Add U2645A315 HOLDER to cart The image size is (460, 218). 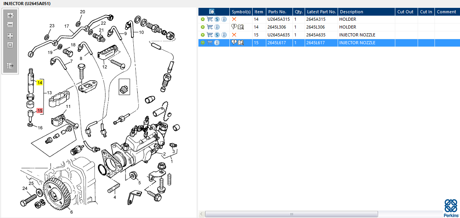tap(210, 19)
